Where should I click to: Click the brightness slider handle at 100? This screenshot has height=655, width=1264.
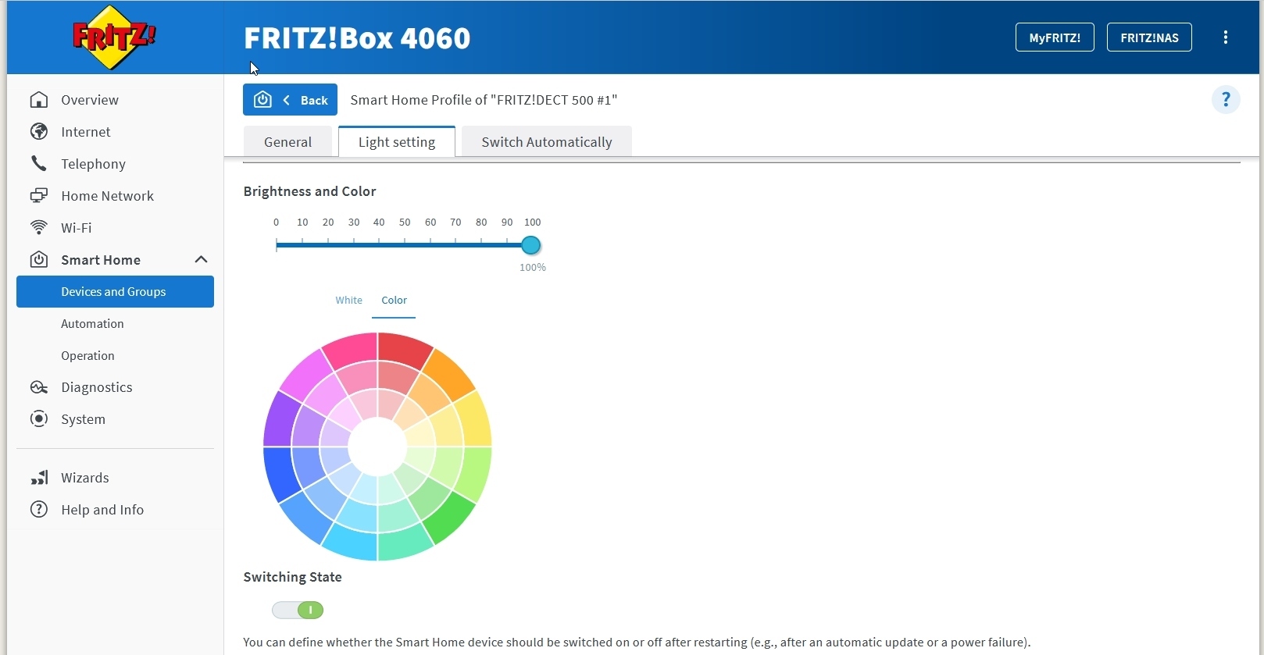pos(531,245)
